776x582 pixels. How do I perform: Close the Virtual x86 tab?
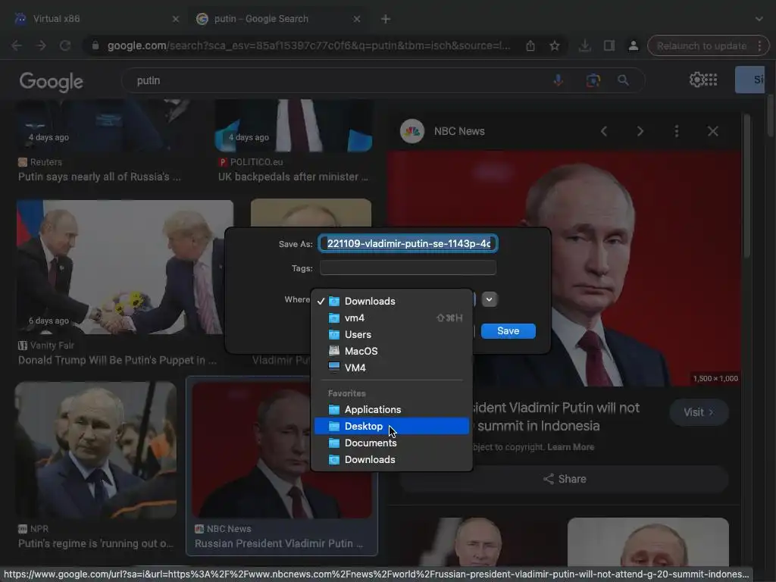pos(175,19)
